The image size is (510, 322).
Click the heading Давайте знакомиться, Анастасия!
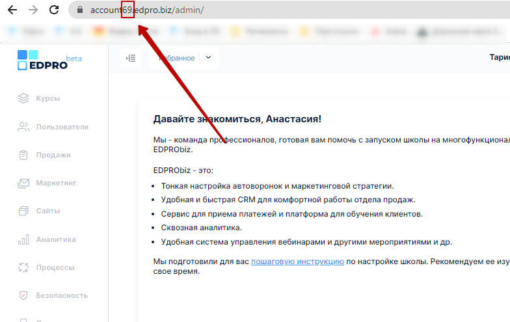tap(237, 119)
